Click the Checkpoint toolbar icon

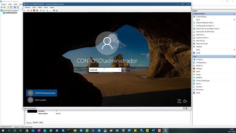click(x=48, y=11)
